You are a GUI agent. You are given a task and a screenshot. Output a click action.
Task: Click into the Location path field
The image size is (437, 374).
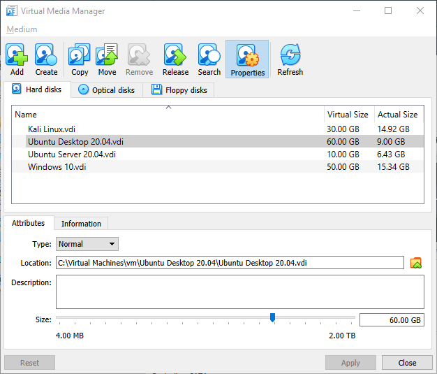point(230,263)
